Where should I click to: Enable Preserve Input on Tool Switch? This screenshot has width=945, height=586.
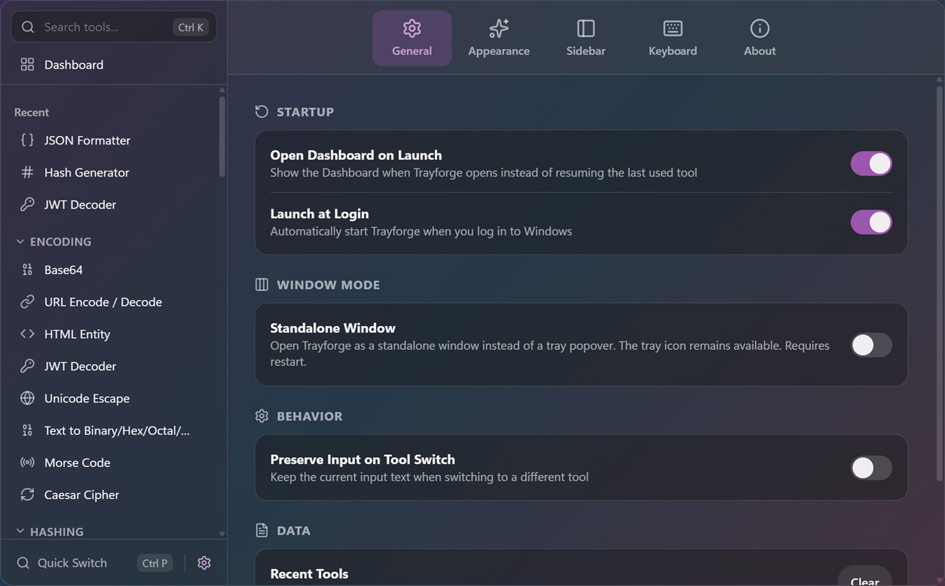pyautogui.click(x=871, y=468)
